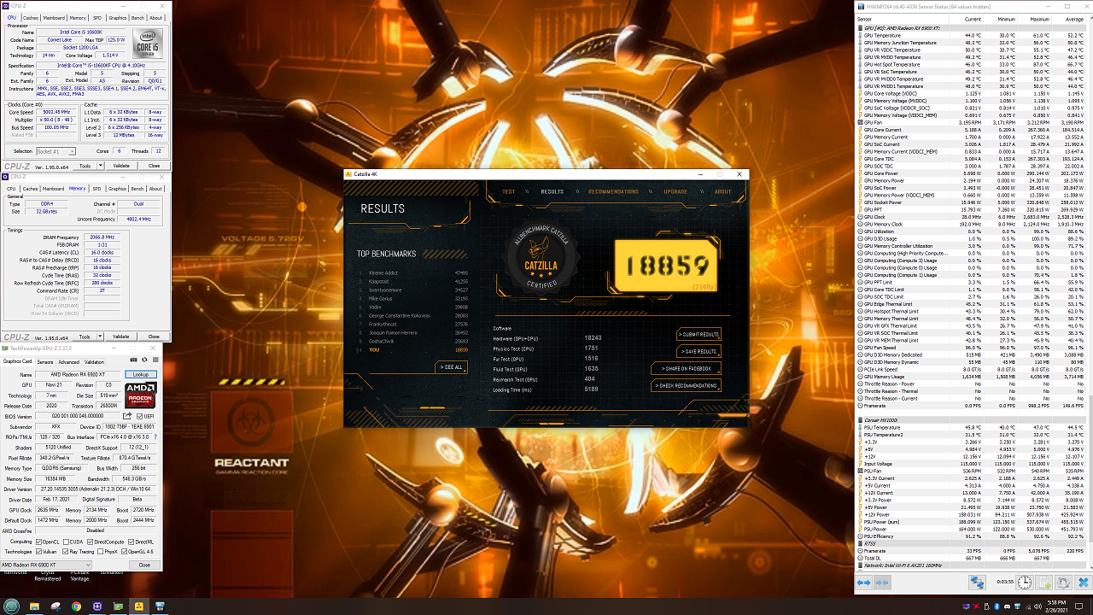Toggle the Ray Tracing checkbox in GPU-Z
The width and height of the screenshot is (1093, 615).
[66, 552]
